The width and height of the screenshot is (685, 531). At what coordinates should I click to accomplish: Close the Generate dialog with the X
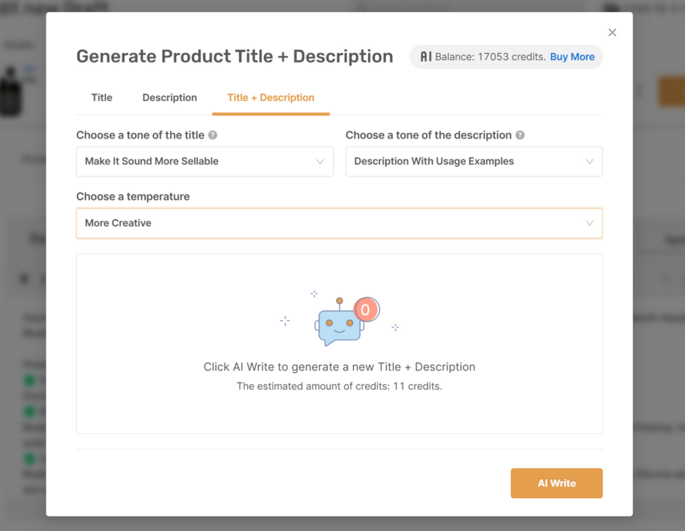[x=612, y=32]
